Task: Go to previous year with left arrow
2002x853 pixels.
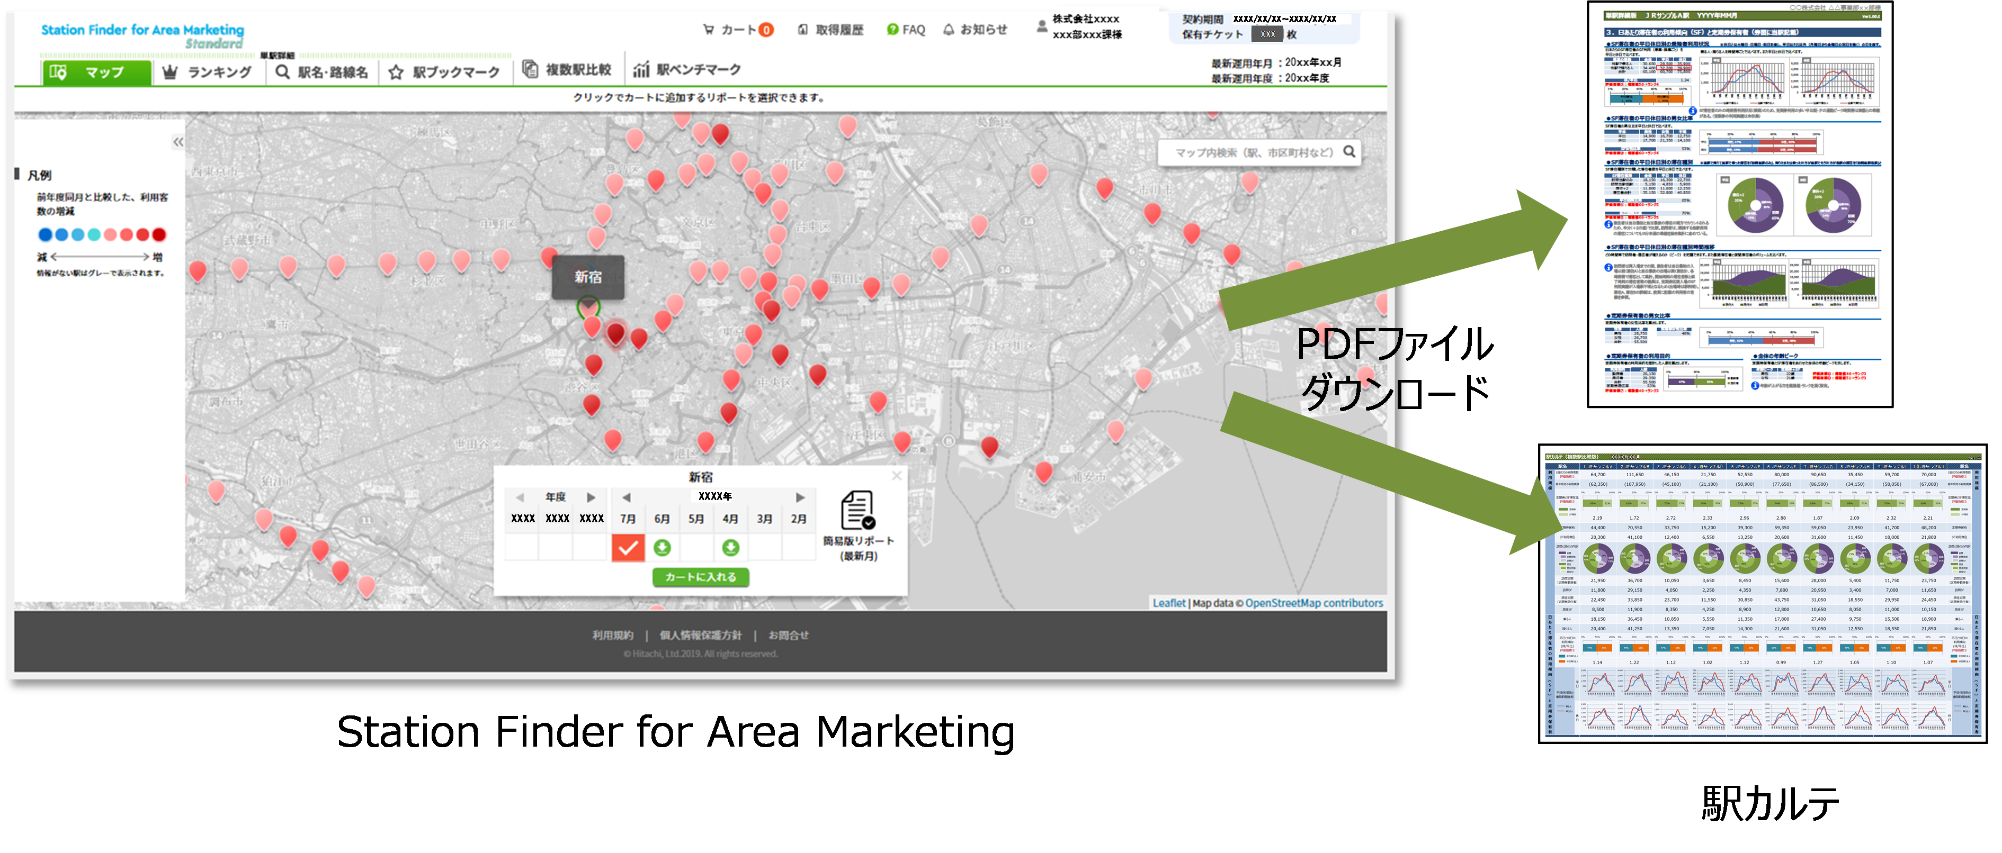Action: click(x=627, y=497)
